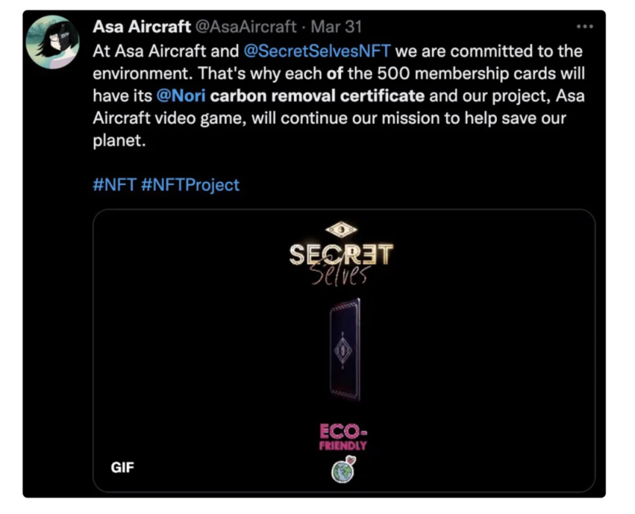Open the @Nori mention link
This screenshot has height=514, width=635.
(181, 96)
